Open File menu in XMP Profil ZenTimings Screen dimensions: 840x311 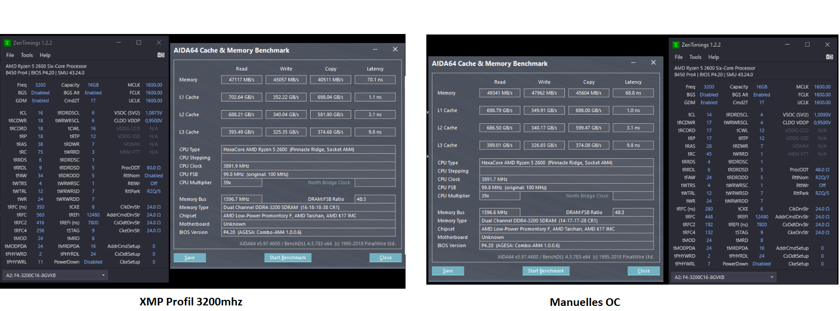(10, 55)
